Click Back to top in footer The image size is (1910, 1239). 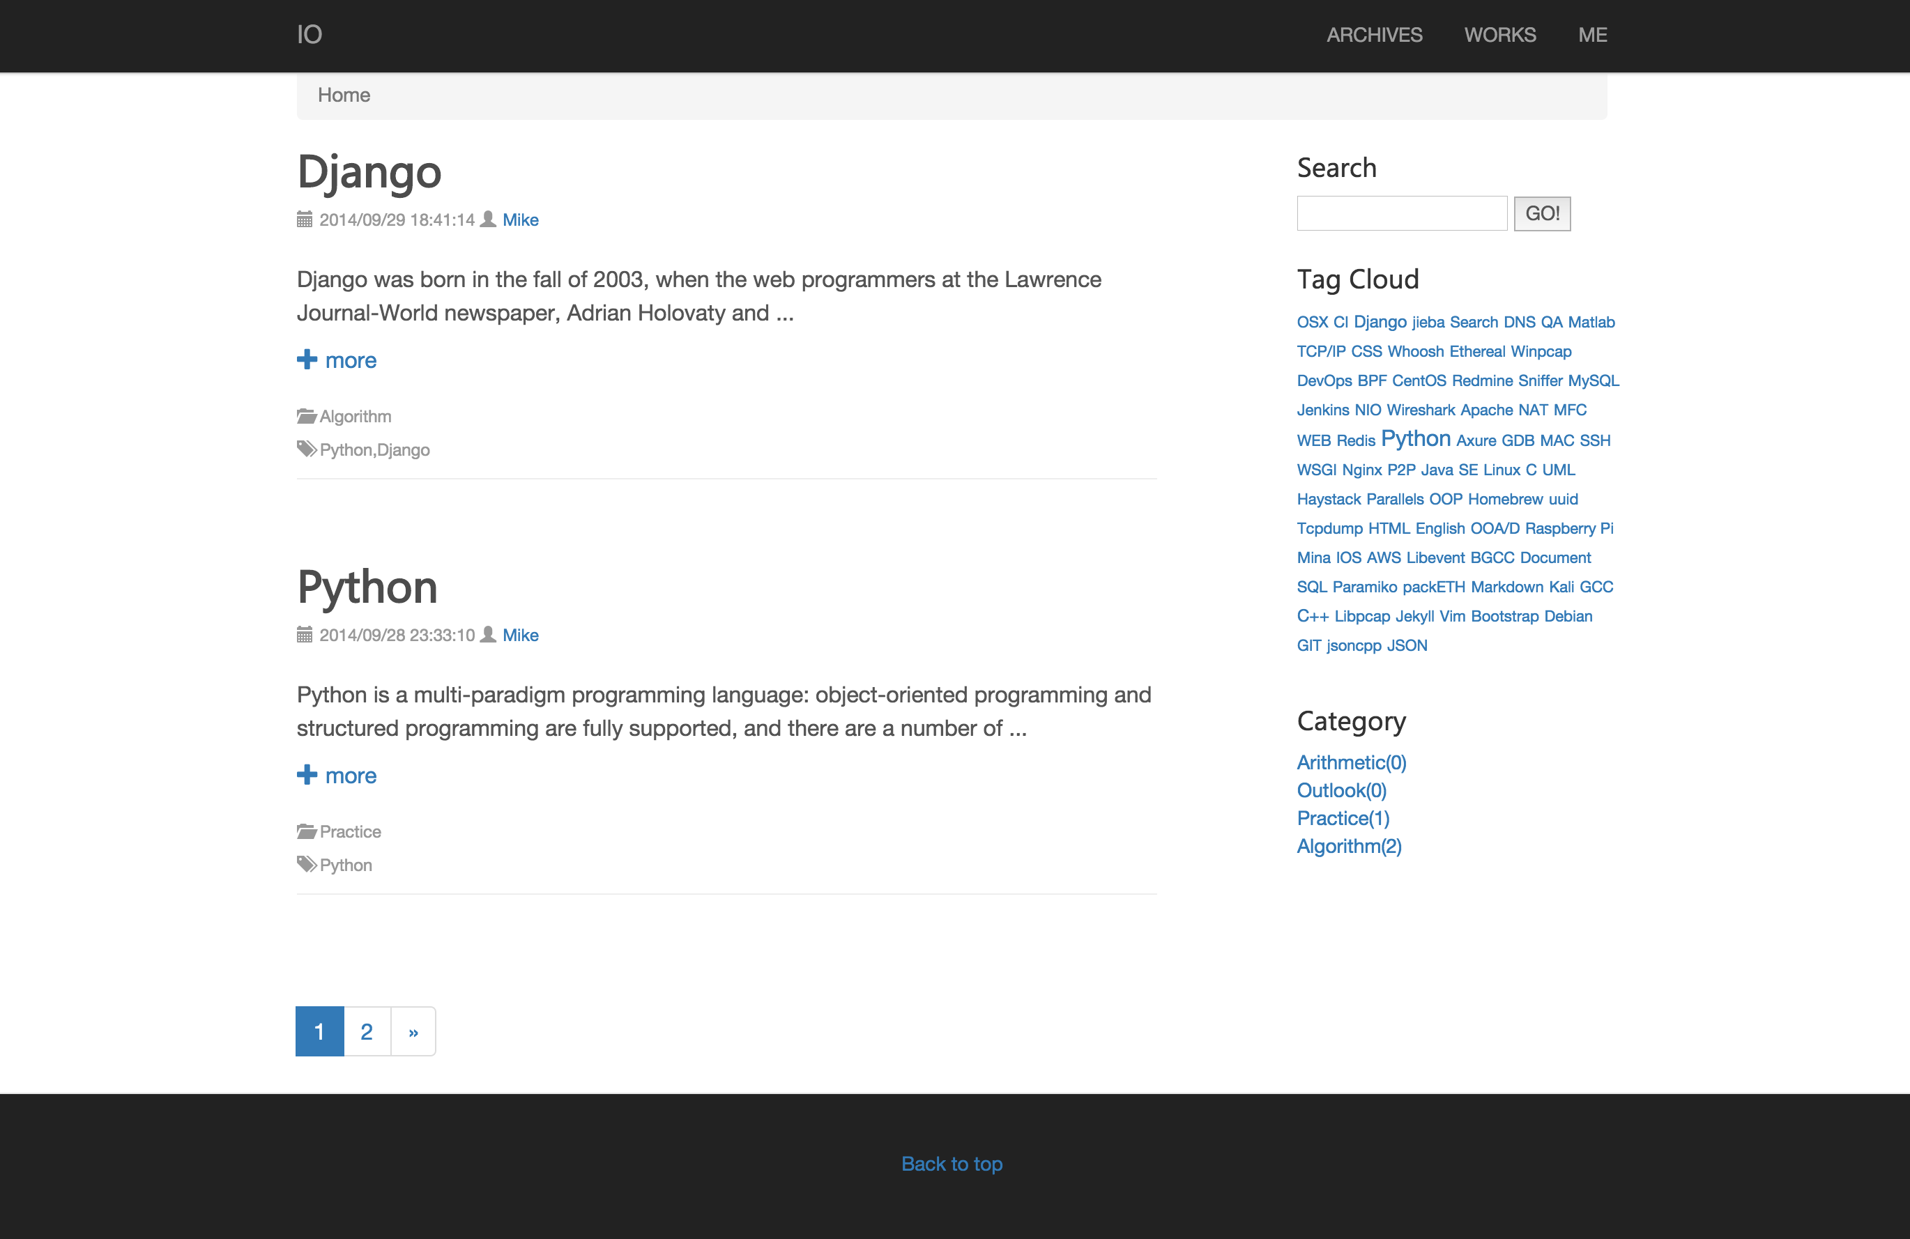pyautogui.click(x=952, y=1164)
